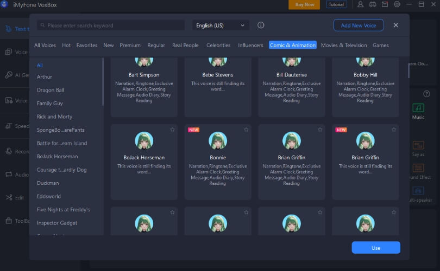
Task: Open the Discord community icon
Action: [x=373, y=4]
